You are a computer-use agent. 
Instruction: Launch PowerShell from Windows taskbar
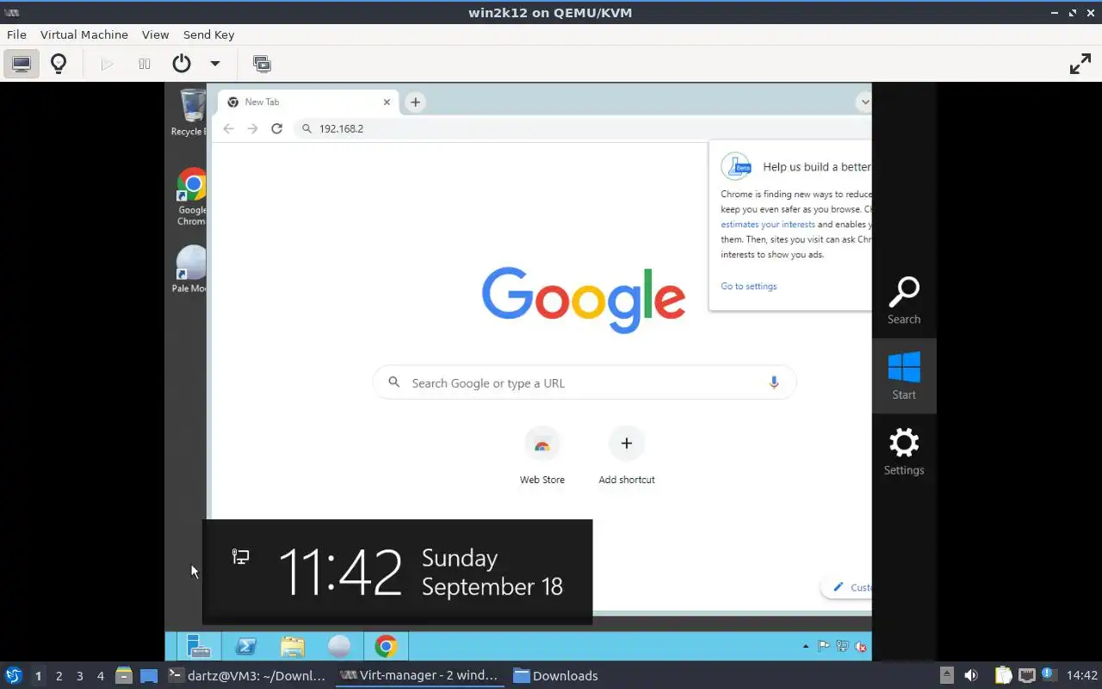(x=245, y=646)
